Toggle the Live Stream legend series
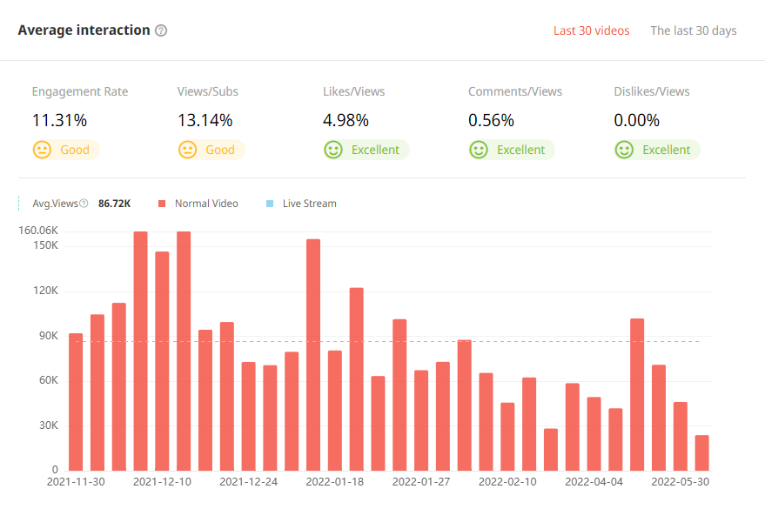The width and height of the screenshot is (765, 509). pos(309,204)
